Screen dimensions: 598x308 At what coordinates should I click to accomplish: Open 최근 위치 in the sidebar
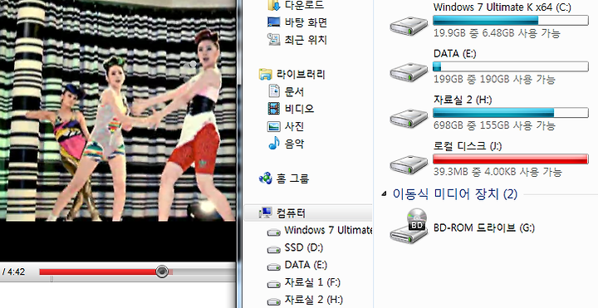tap(306, 40)
